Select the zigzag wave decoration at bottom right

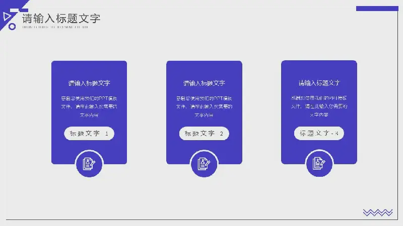tap(377, 212)
